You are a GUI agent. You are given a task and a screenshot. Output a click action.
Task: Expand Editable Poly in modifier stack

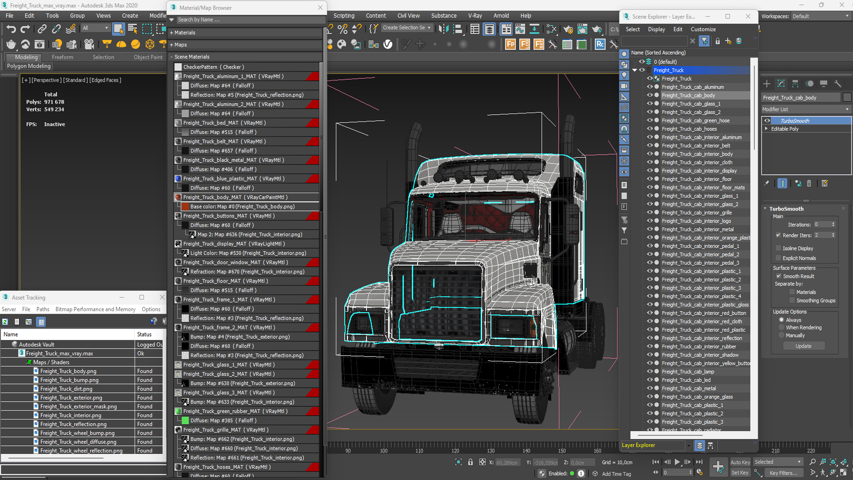(766, 129)
